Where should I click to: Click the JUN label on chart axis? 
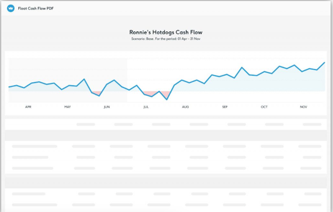point(107,107)
